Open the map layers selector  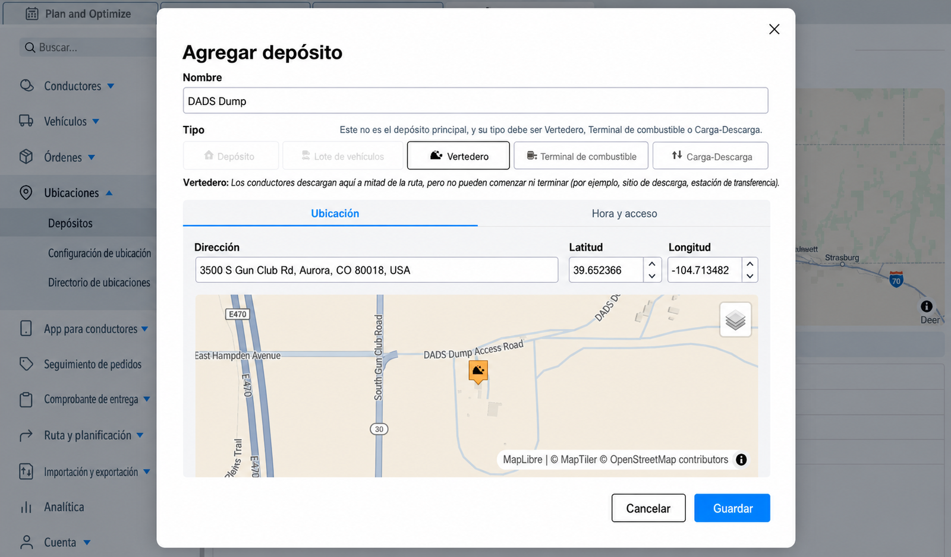[x=735, y=319]
